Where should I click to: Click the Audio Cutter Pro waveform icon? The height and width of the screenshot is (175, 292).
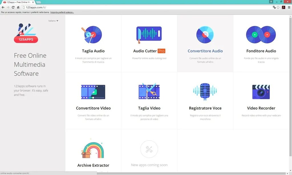tap(149, 35)
